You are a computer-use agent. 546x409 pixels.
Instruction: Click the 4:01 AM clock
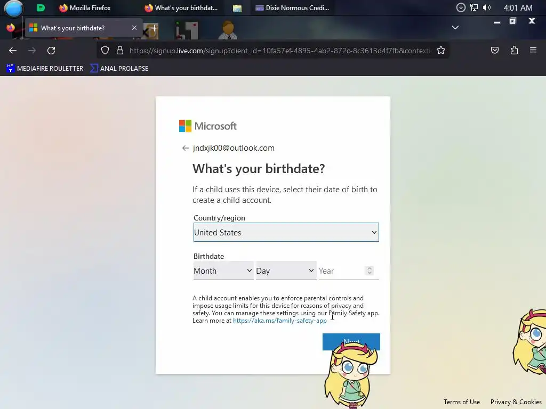518,7
